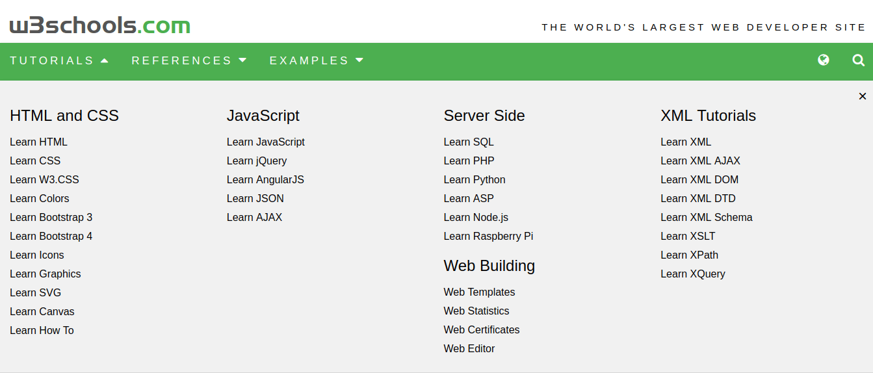
Task: Expand the References dropdown menu
Action: [x=189, y=60]
